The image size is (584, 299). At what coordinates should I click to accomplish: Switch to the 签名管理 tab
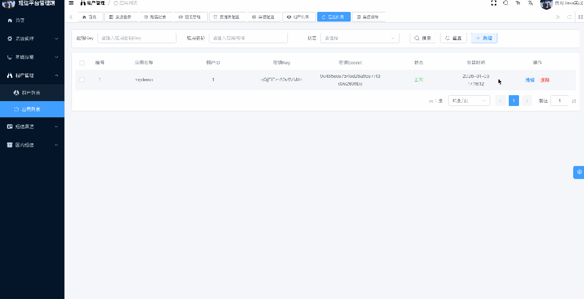(191, 17)
